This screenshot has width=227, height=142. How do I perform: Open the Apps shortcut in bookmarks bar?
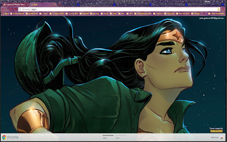pos(5,13)
